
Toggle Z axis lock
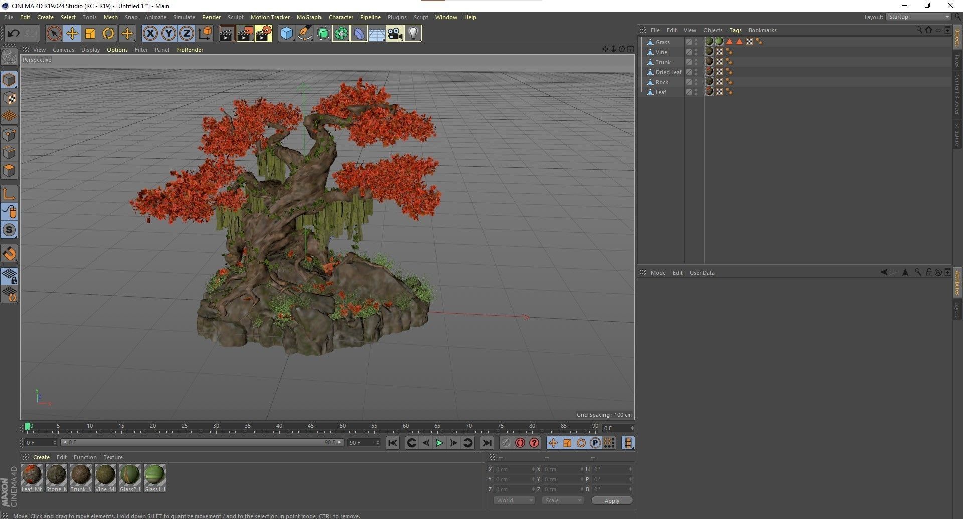click(187, 34)
